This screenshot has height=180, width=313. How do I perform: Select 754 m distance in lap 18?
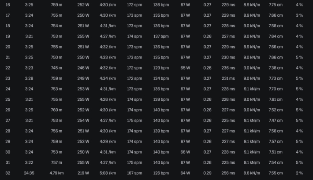(x=56, y=26)
